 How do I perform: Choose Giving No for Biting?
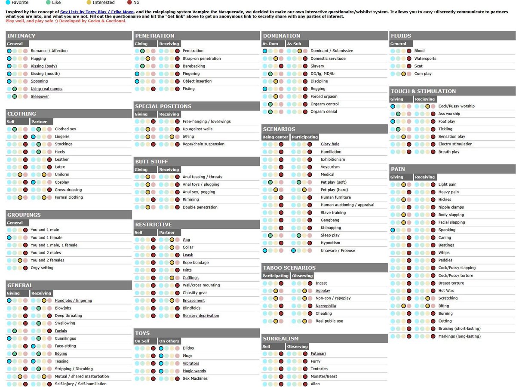[x=409, y=306]
